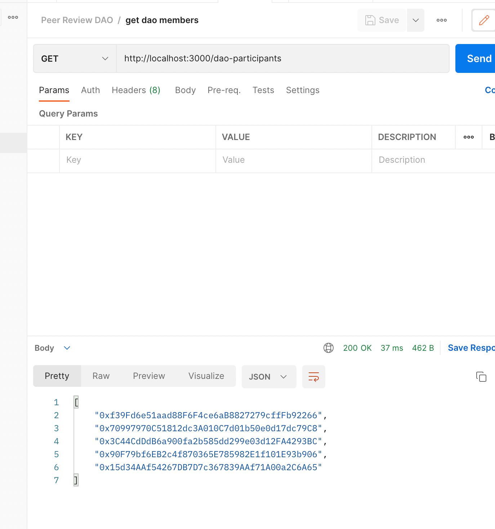Expand the response Body dropdown
This screenshot has width=495, height=529.
pos(52,348)
